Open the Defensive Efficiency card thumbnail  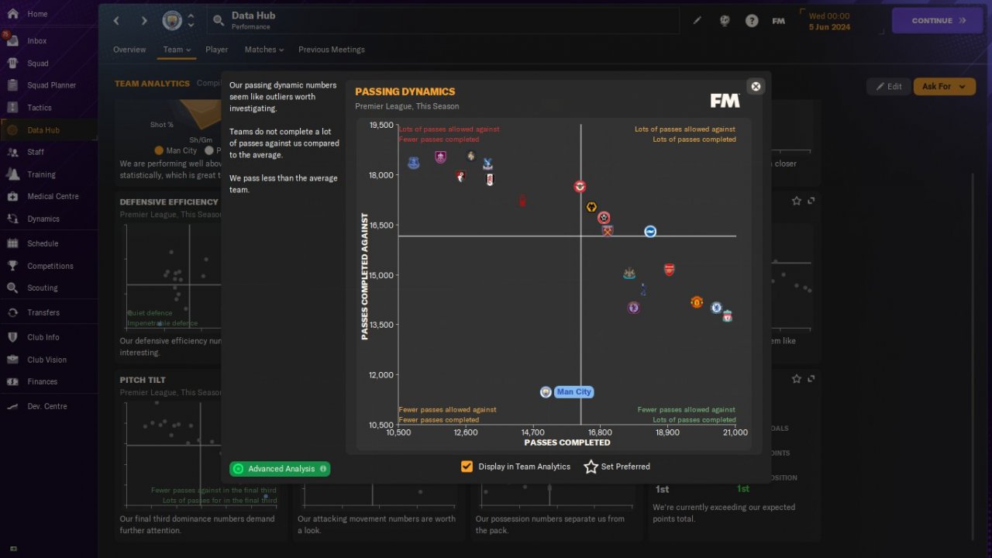[169, 277]
